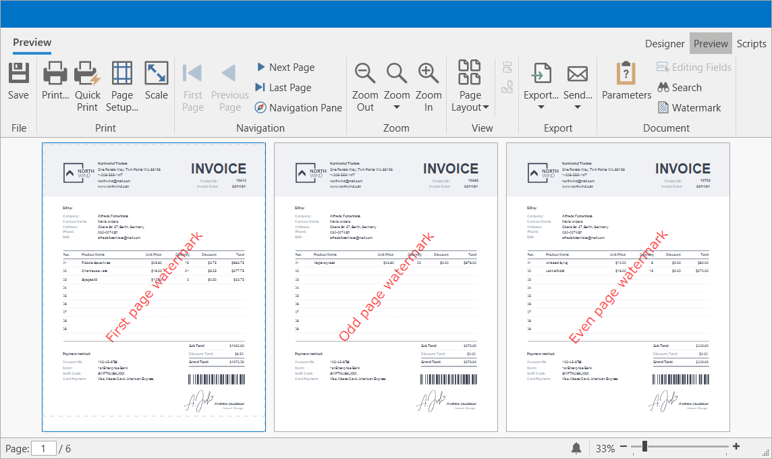Select the even page watermark thumbnail

tap(618, 287)
